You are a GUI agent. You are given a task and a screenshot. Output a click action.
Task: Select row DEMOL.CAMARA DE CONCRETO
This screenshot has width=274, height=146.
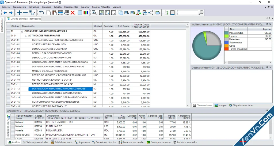click(78, 49)
